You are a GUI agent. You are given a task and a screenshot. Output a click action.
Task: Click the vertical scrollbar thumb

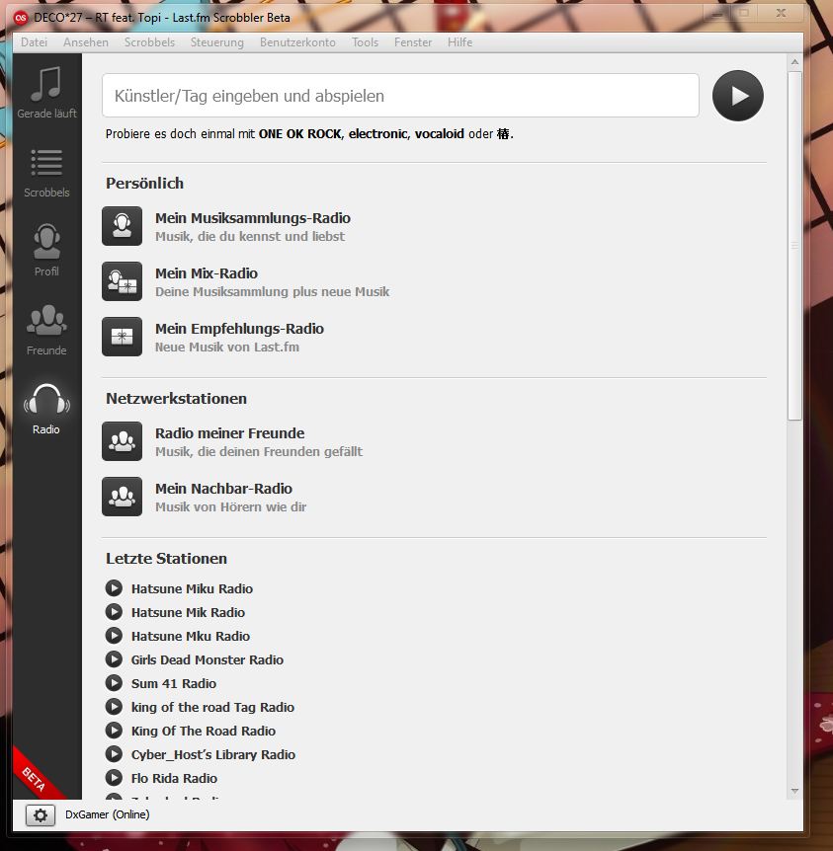click(x=795, y=245)
